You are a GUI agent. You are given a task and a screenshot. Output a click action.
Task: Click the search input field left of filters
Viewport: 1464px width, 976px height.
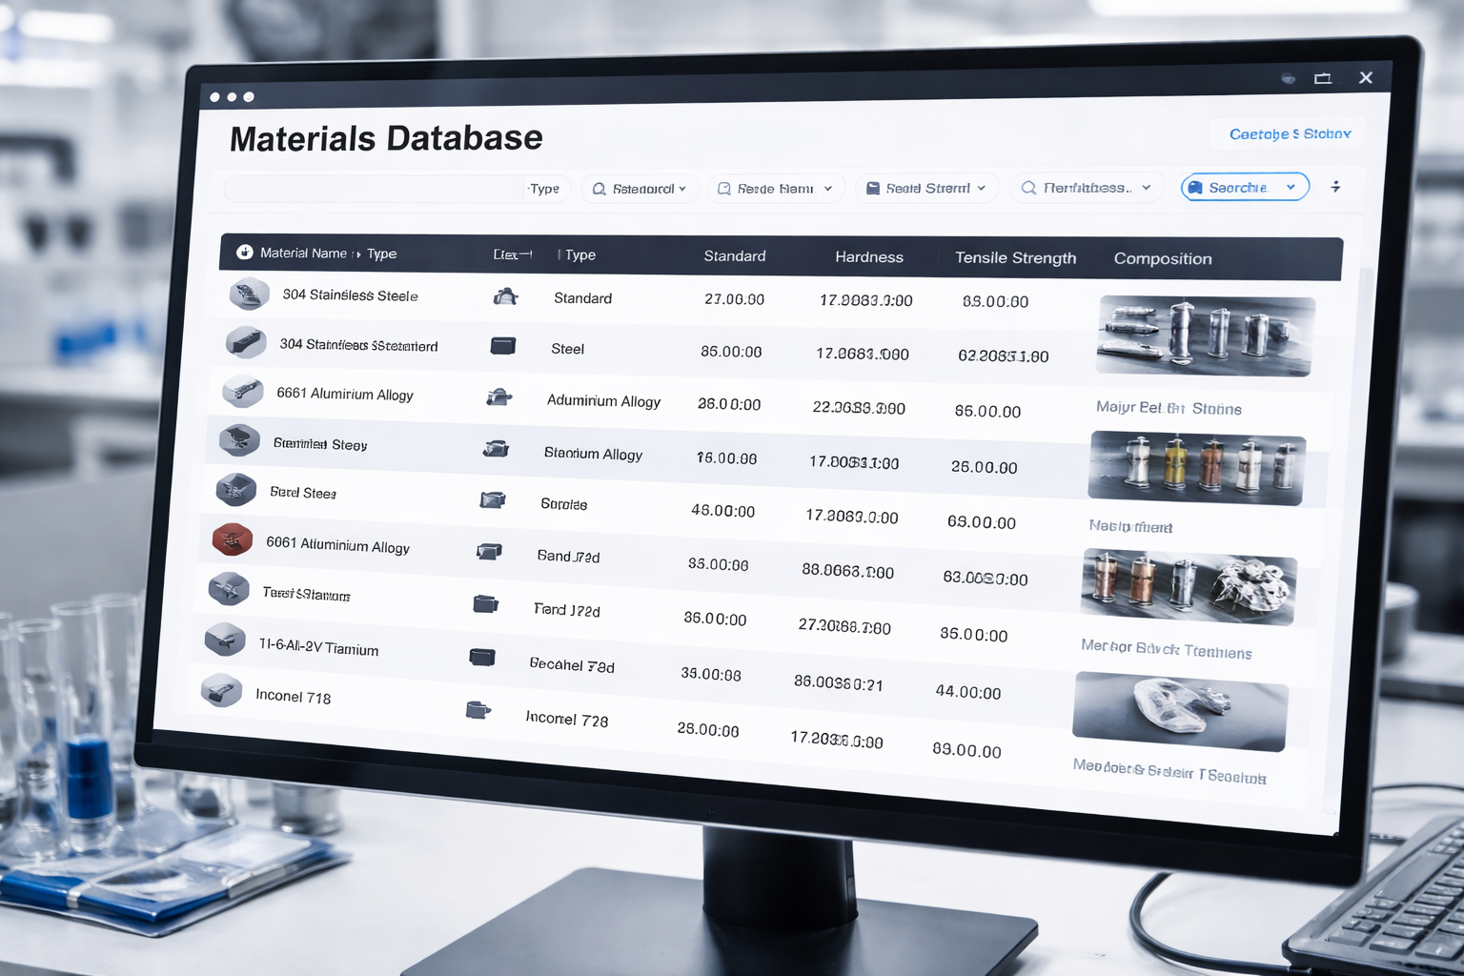374,189
